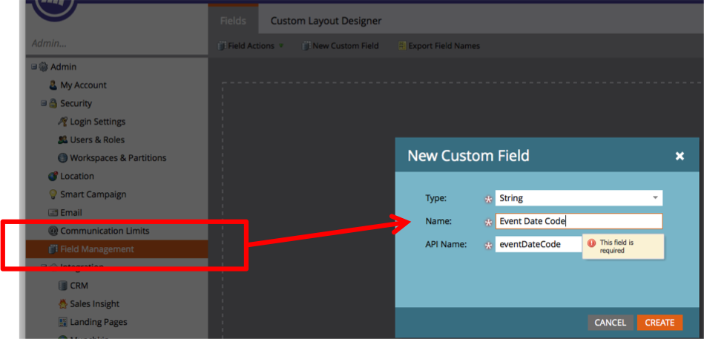Image resolution: width=704 pixels, height=339 pixels.
Task: Click the Smart Campaign lightbulb icon
Action: pyautogui.click(x=53, y=194)
